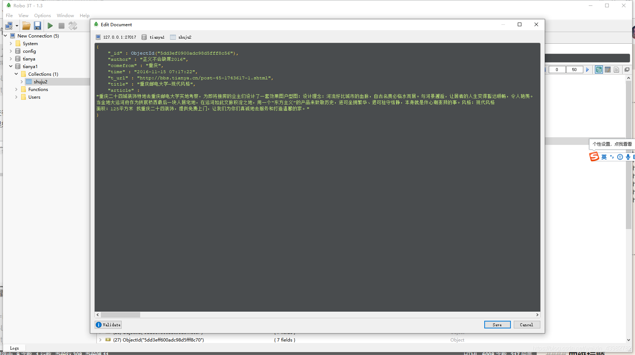Switch to tree view mode icon

(599, 70)
